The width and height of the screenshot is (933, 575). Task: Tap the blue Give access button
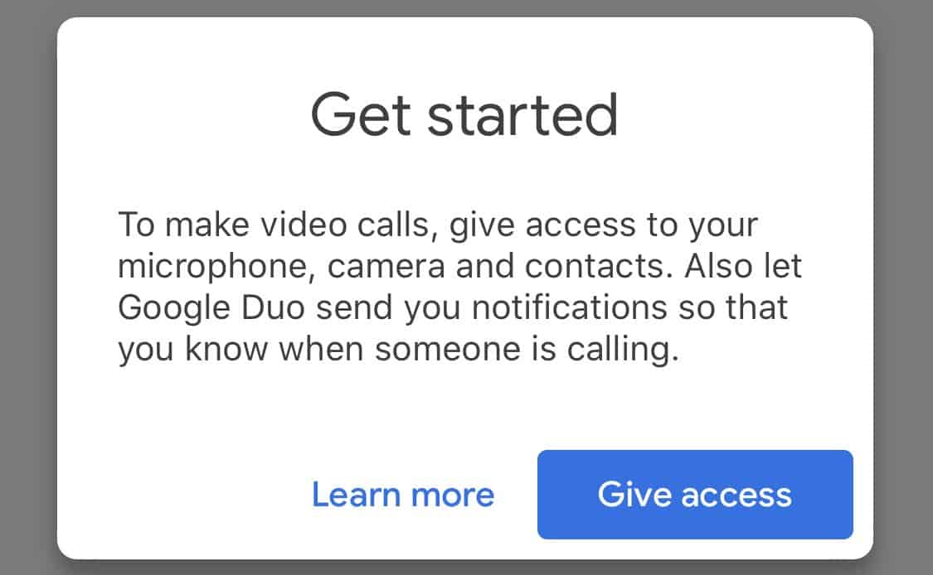[x=695, y=495]
